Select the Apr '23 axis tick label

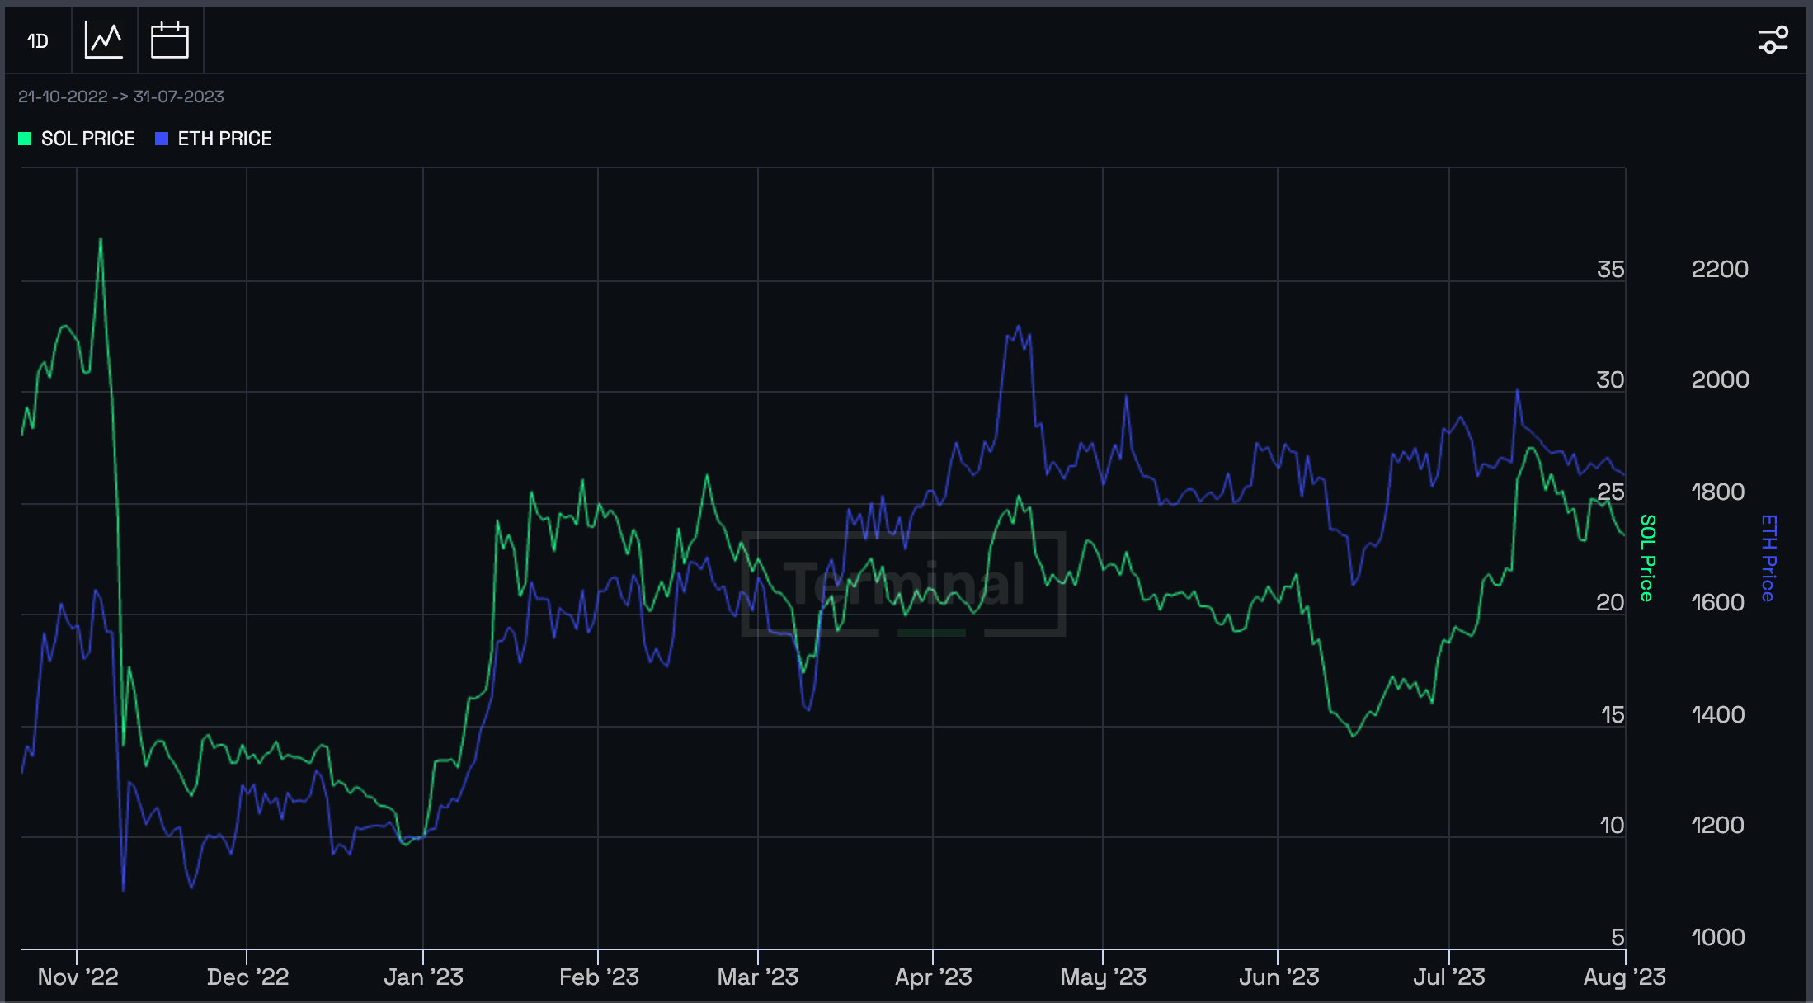[x=934, y=977]
